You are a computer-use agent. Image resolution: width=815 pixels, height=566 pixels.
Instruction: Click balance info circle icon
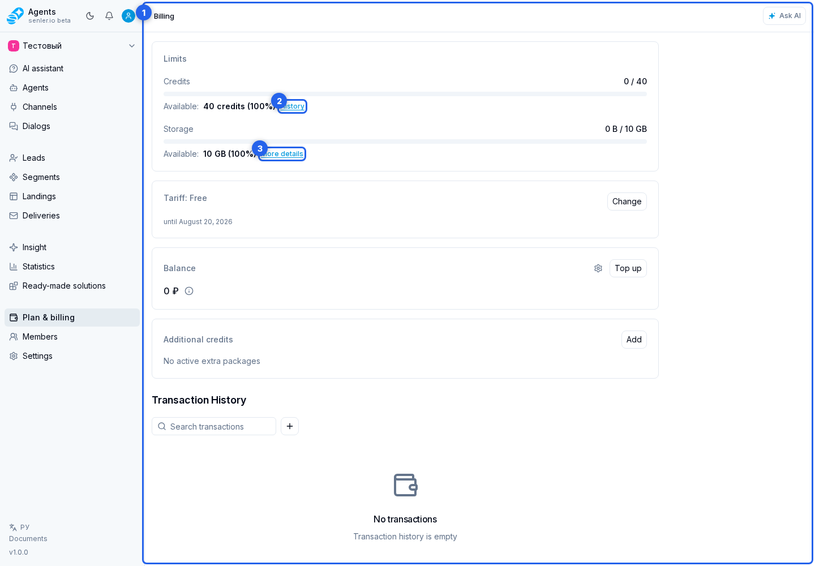(x=189, y=291)
